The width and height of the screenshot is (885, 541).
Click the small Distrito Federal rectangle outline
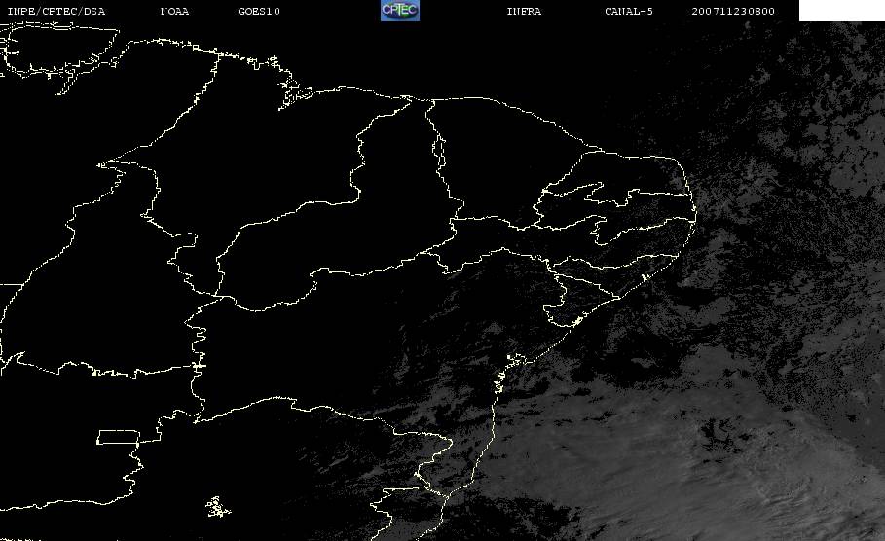point(128,436)
